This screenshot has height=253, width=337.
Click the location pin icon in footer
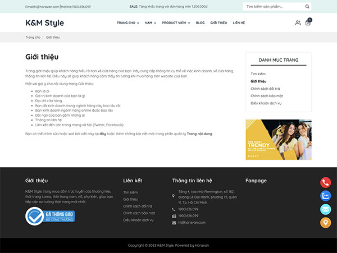pos(174,196)
